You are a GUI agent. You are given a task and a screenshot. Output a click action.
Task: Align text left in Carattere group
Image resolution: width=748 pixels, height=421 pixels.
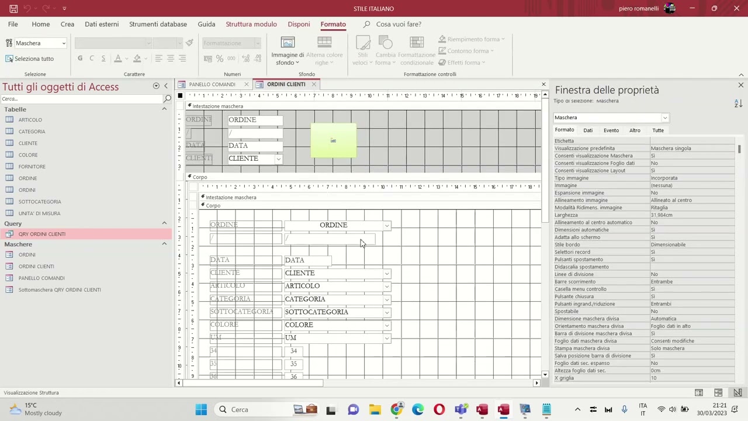[x=158, y=58]
